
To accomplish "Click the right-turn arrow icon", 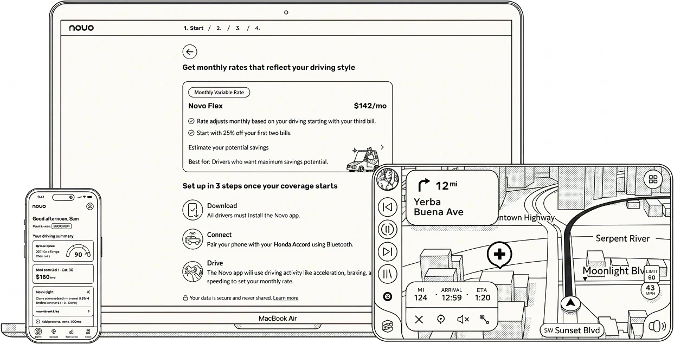I will 423,186.
